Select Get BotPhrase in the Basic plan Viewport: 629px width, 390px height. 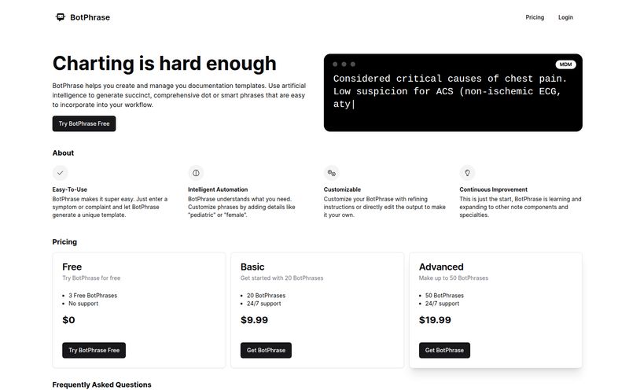[266, 350]
